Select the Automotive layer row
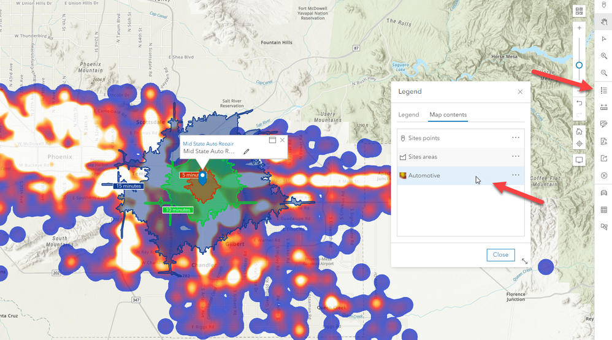Image resolution: width=612 pixels, height=340 pixels. click(461, 175)
